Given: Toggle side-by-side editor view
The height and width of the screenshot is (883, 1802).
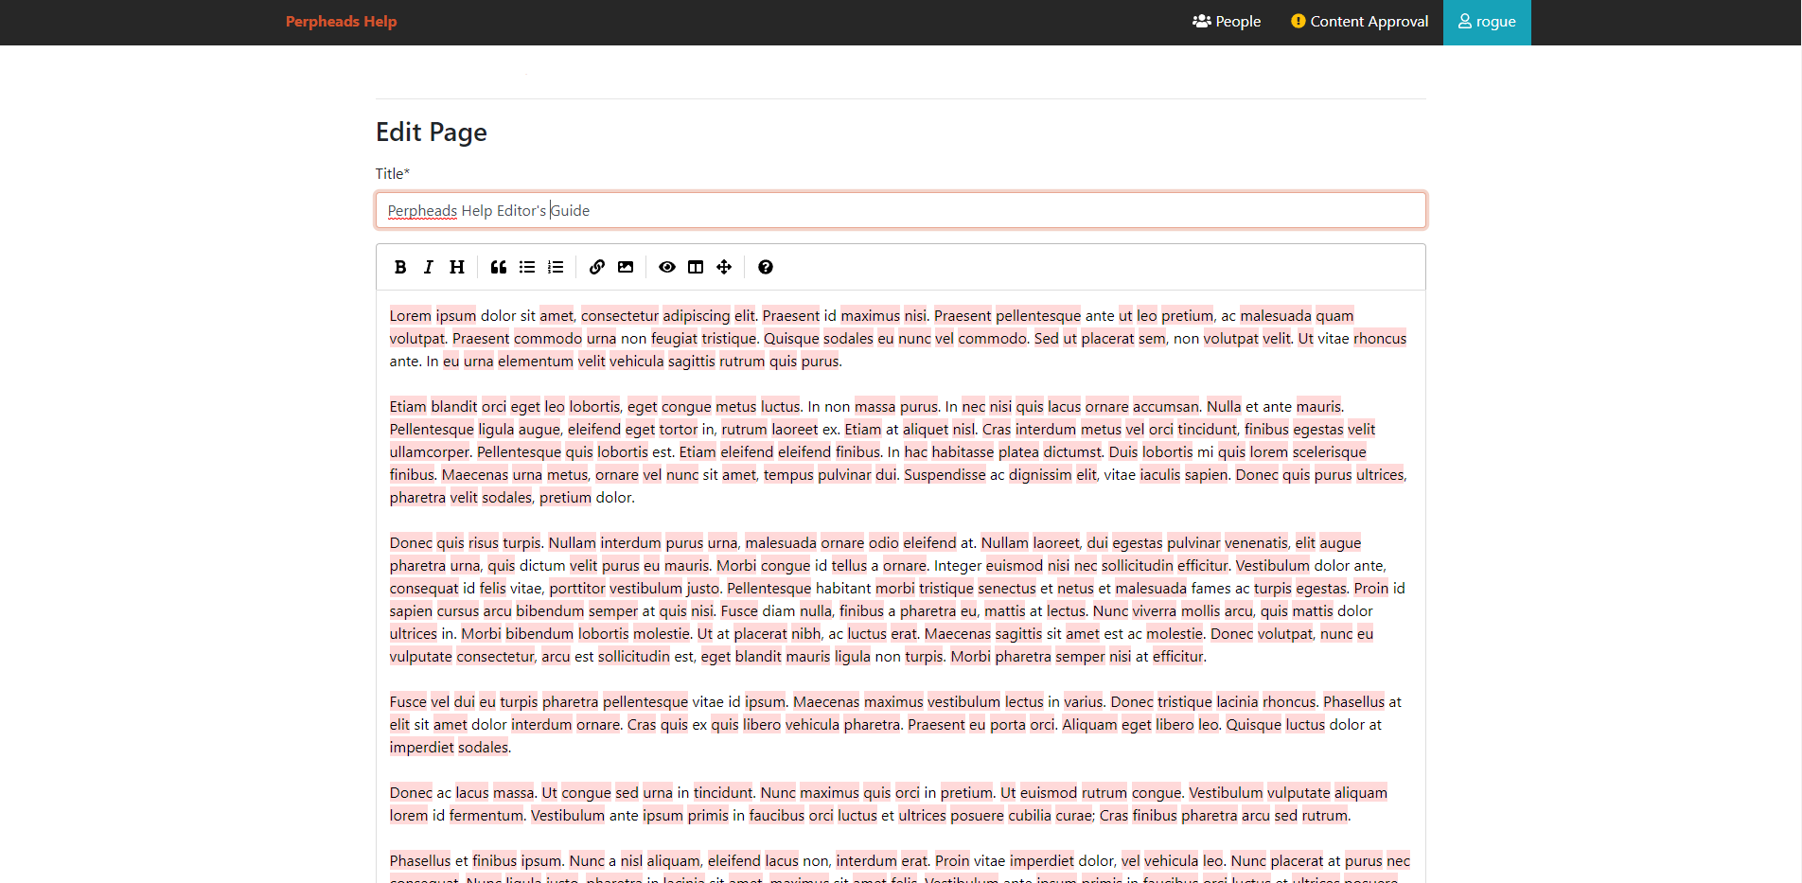Looking at the screenshot, I should pyautogui.click(x=696, y=267).
